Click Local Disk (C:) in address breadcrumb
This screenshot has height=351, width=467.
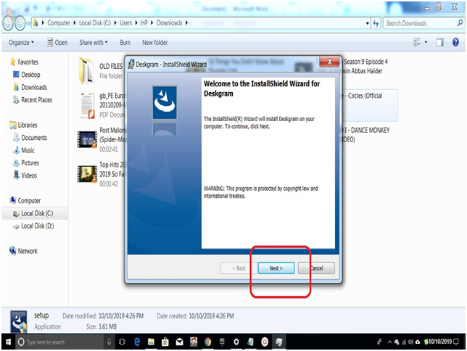click(95, 23)
